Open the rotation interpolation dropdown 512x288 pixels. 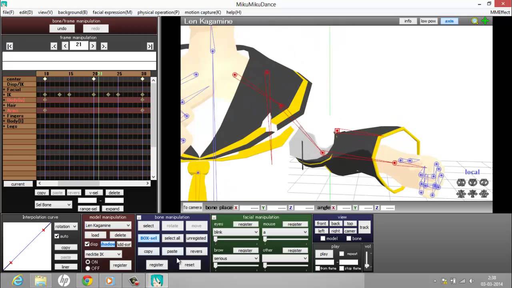(66, 226)
